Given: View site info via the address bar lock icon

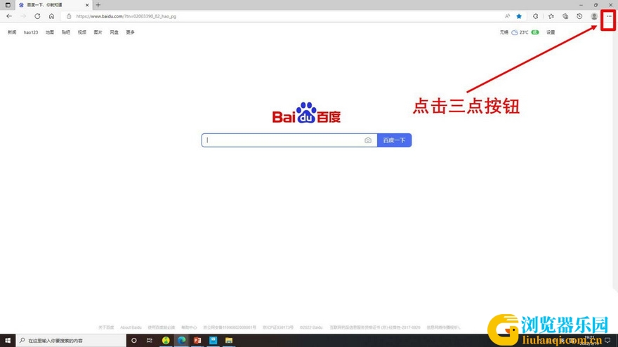Looking at the screenshot, I should pos(69,16).
